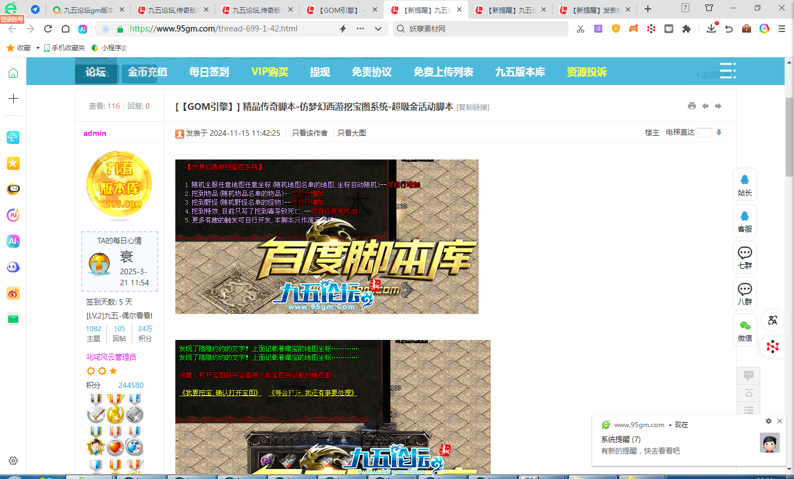The width and height of the screenshot is (794, 479).
Task: Jump to floor using blue down arrow
Action: coord(719,132)
